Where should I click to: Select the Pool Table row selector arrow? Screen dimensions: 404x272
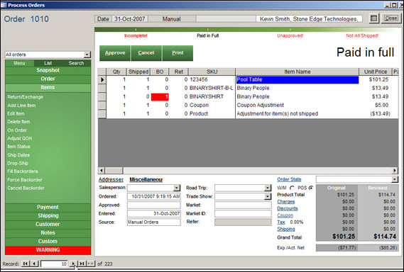pyautogui.click(x=102, y=80)
